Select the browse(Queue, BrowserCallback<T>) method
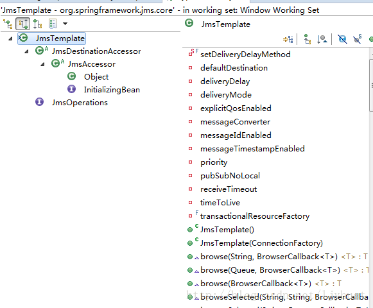The image size is (373, 308). (270, 270)
